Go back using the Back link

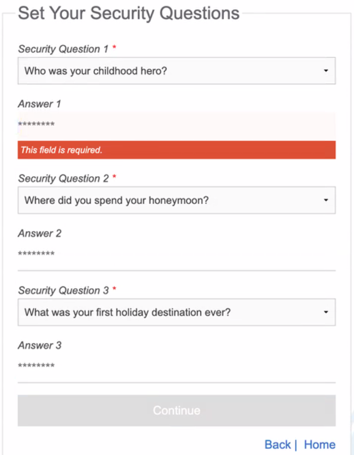[x=278, y=444]
